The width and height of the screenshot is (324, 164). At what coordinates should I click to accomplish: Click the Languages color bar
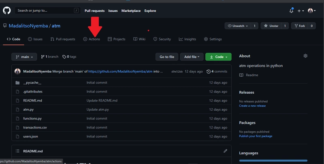[x=273, y=161]
